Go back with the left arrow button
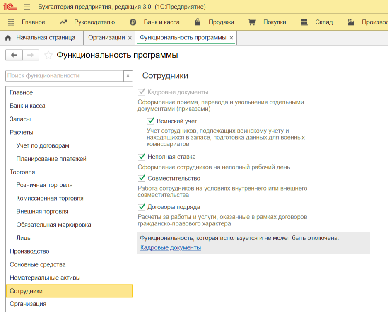The image size is (388, 312). coord(14,55)
